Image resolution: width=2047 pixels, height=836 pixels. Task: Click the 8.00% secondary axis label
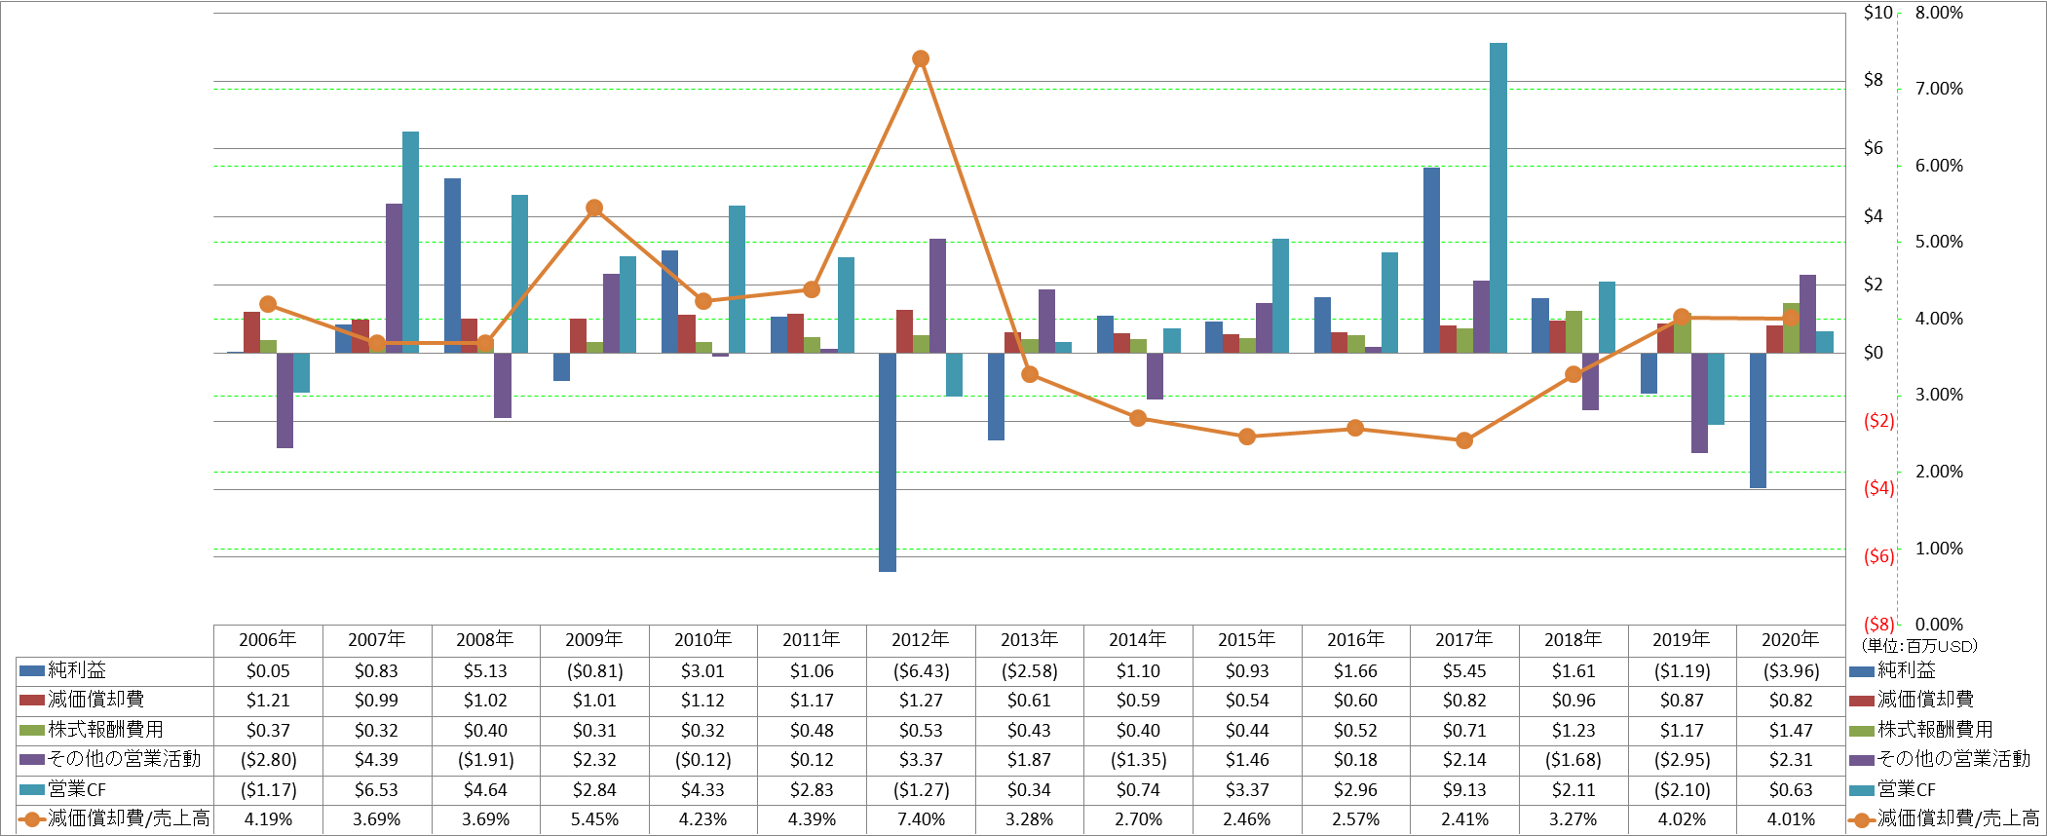[1939, 13]
